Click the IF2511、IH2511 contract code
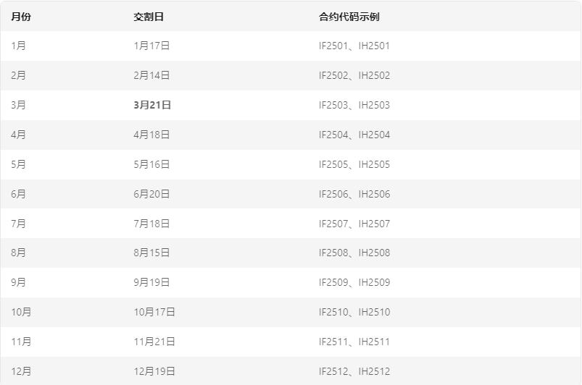This screenshot has width=582, height=385. tap(354, 342)
